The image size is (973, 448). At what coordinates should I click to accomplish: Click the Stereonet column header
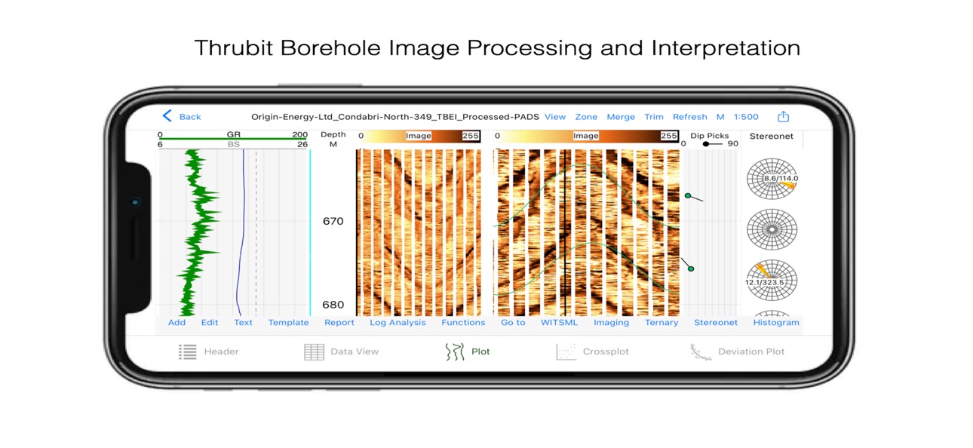[x=771, y=137]
